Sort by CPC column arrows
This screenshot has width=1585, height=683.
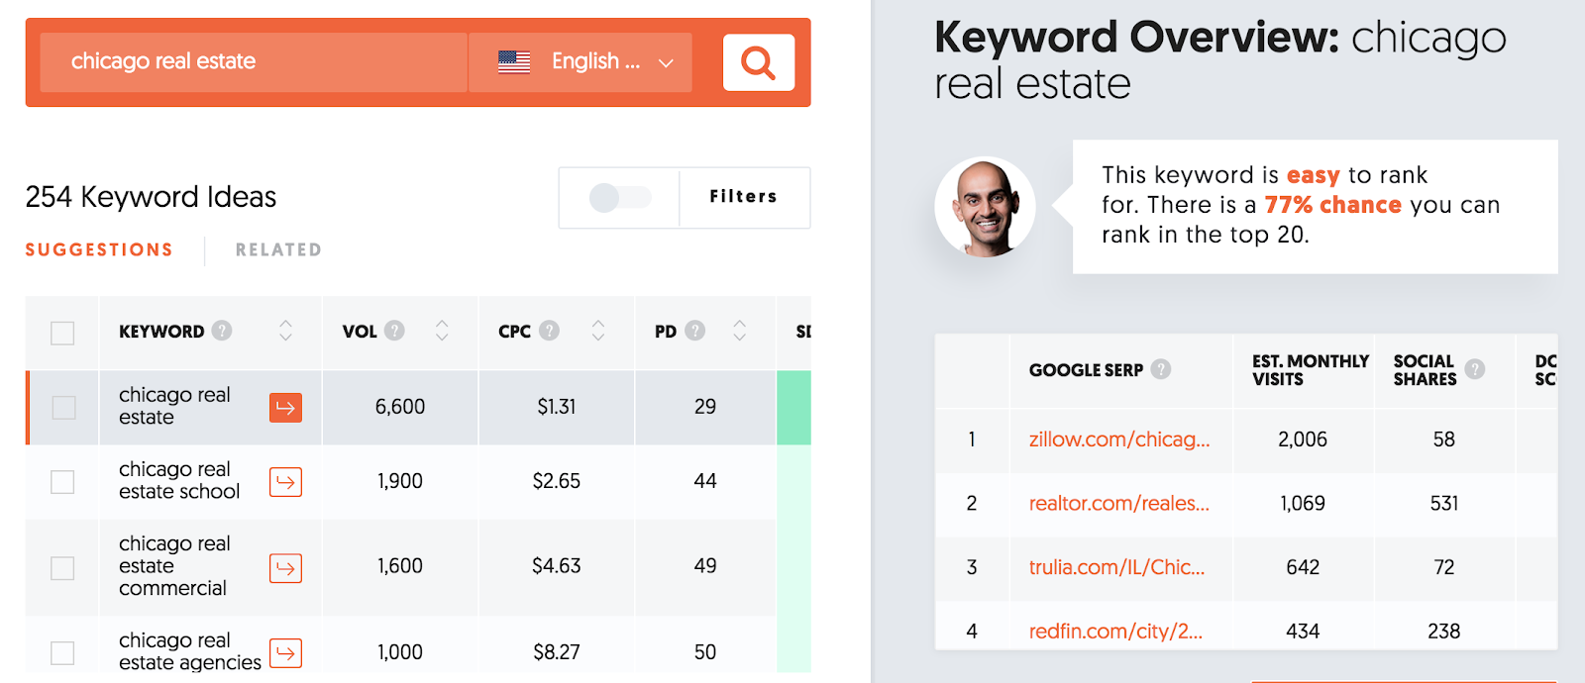[597, 331]
